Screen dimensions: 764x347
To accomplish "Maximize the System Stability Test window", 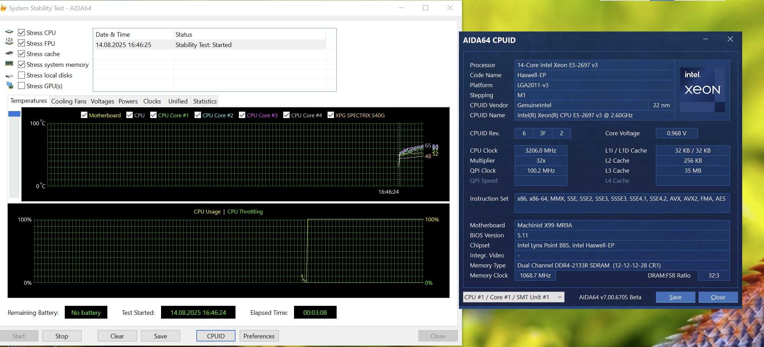I will pos(425,8).
